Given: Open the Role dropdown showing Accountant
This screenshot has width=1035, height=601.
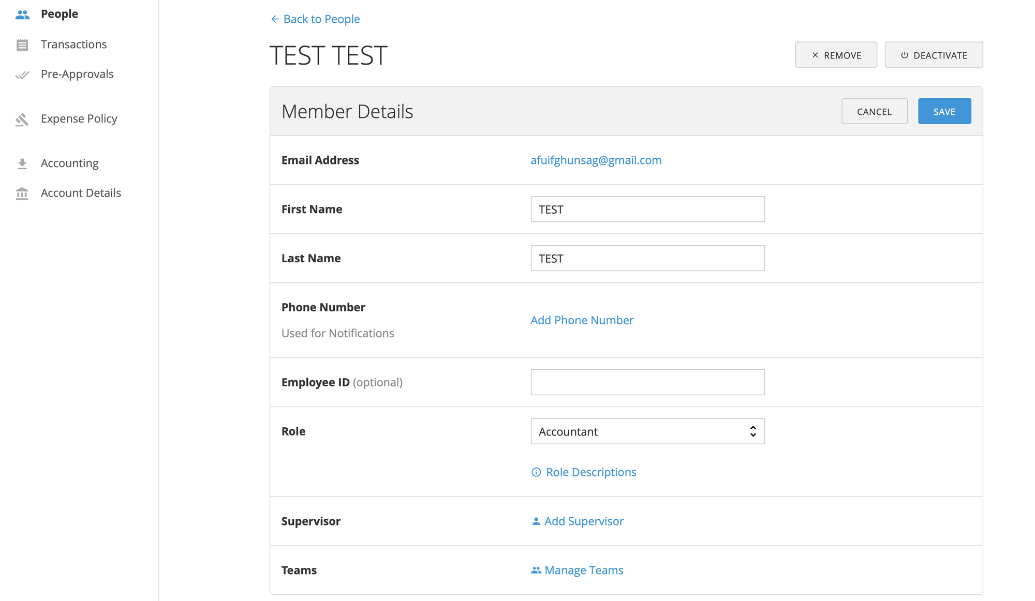Looking at the screenshot, I should click(647, 431).
